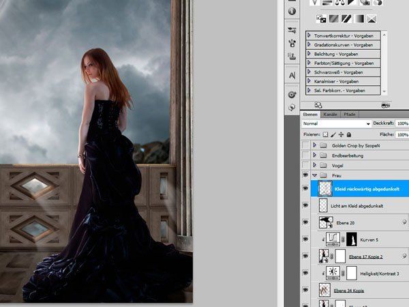Open the Character panel icon
Viewport: 409px width, 307px height.
click(292, 76)
